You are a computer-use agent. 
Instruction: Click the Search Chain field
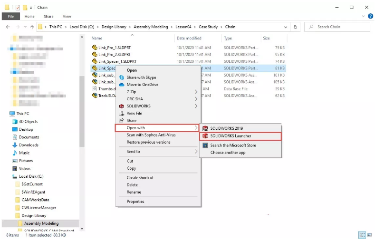[337, 27]
